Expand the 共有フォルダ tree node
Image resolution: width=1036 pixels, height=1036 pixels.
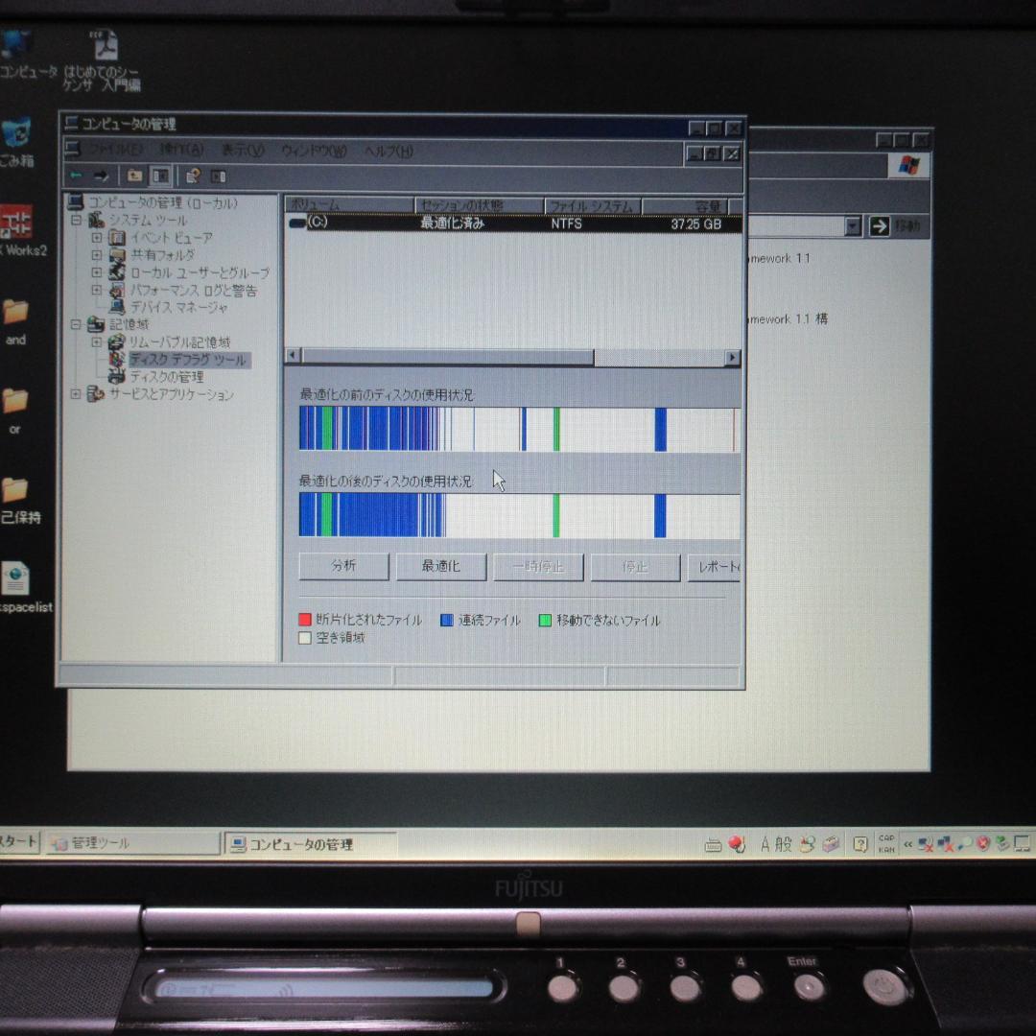tap(96, 255)
